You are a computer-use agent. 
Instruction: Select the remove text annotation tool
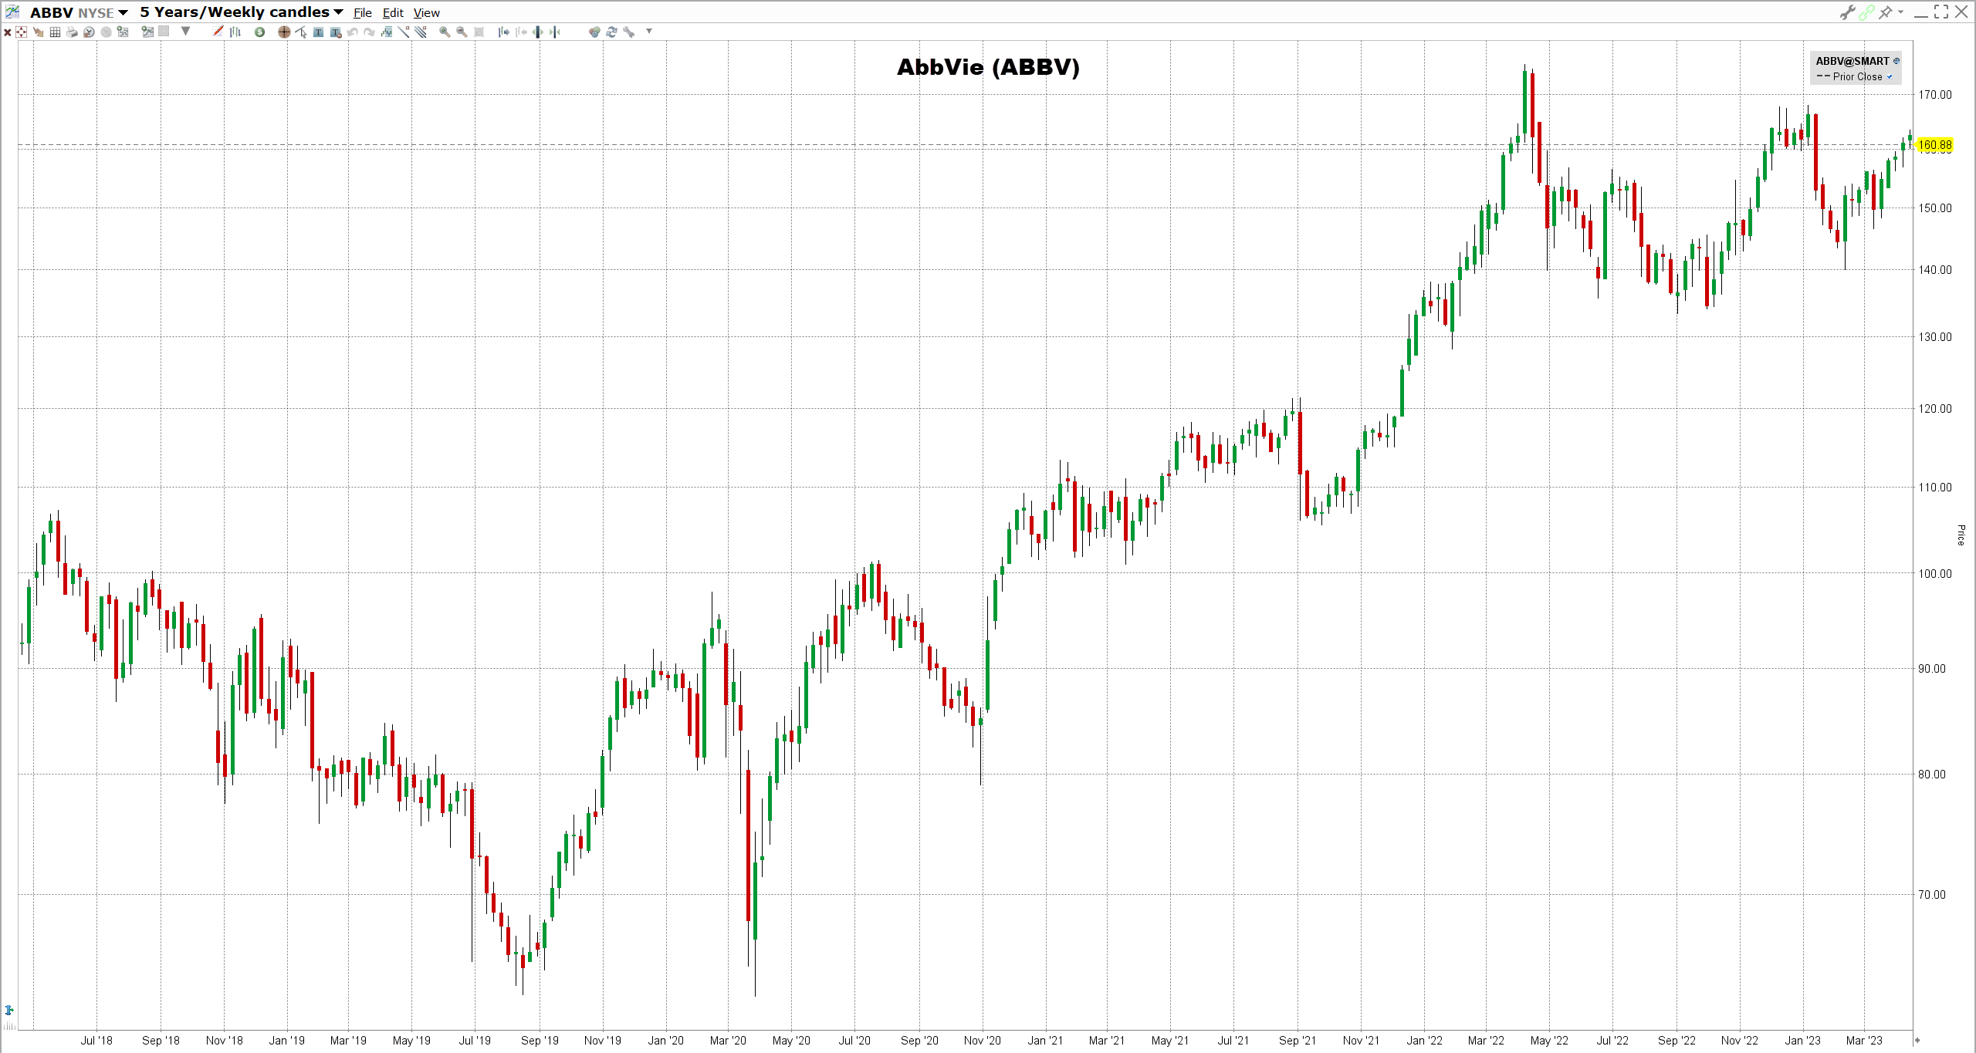tap(336, 32)
